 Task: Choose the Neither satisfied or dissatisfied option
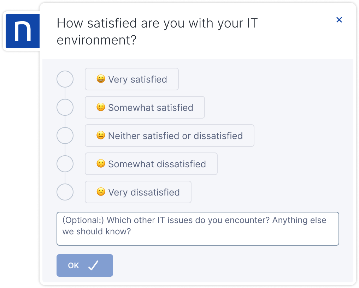(170, 136)
